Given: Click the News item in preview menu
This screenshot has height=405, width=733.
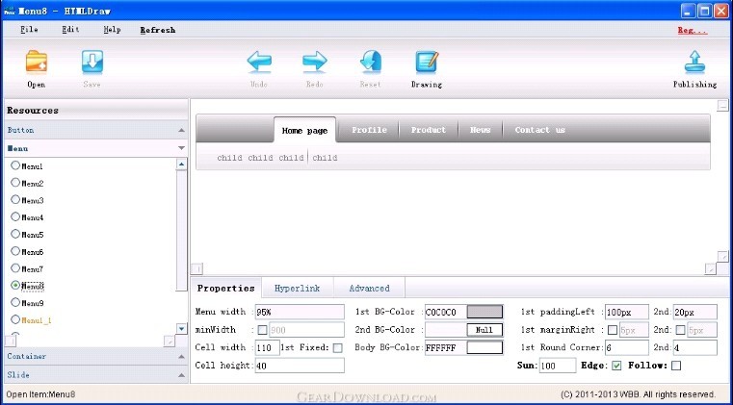Looking at the screenshot, I should coord(480,130).
